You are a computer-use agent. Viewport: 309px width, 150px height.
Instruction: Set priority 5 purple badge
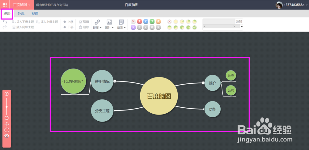[x=133, y=27]
